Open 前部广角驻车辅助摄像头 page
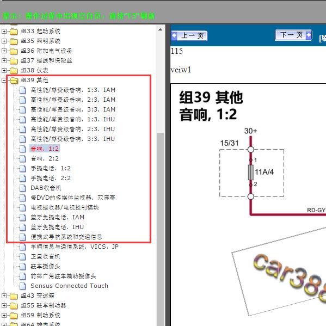This screenshot has height=326, width=326. point(63,276)
